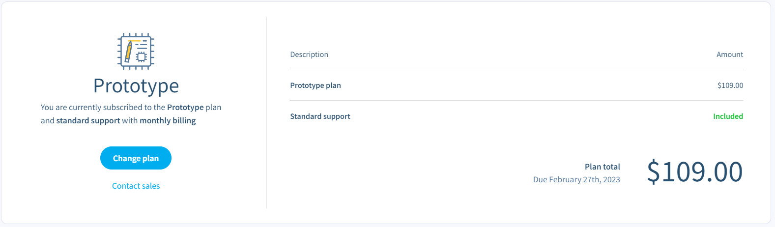775x227 pixels.
Task: Click the Due February 27th, 2023 date
Action: point(576,180)
